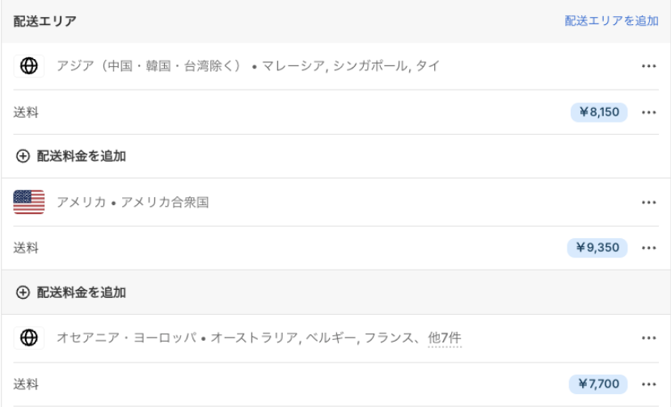Add a shipping rate under the アジア zone
The width and height of the screenshot is (671, 407).
[71, 156]
